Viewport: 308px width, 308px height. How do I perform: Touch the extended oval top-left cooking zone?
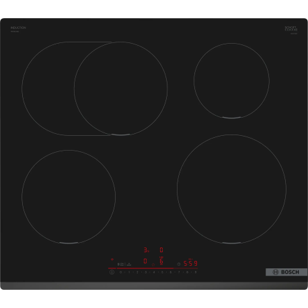[x=94, y=89]
